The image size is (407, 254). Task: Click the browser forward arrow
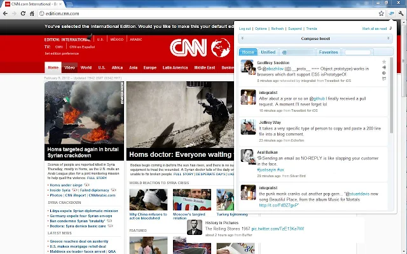click(x=14, y=13)
